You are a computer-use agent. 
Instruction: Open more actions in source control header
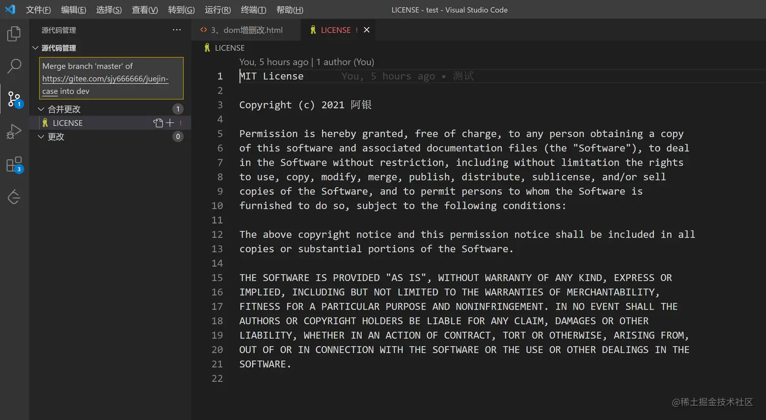coord(176,30)
